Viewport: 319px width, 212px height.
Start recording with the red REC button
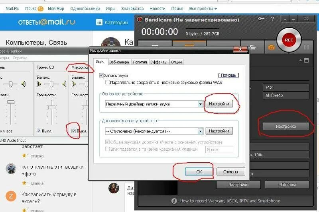(x=289, y=40)
